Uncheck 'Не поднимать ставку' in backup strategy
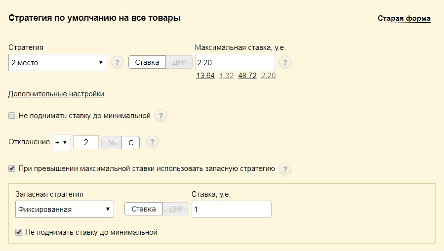This screenshot has height=251, width=444. [19, 232]
